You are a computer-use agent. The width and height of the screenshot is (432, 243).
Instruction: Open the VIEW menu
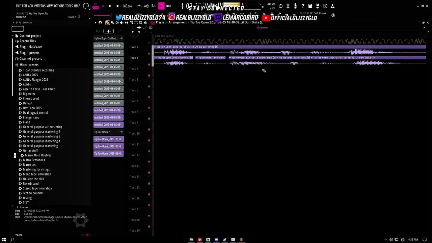click(x=50, y=6)
